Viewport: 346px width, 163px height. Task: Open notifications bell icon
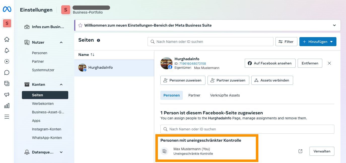7,50
